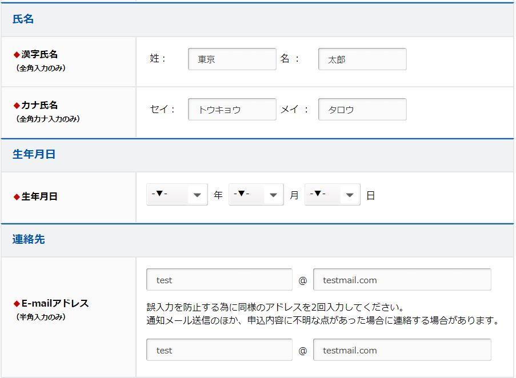Viewport: 516px width, 378px height.
Task: Focus the メイ field containing タロウ
Action: click(362, 110)
